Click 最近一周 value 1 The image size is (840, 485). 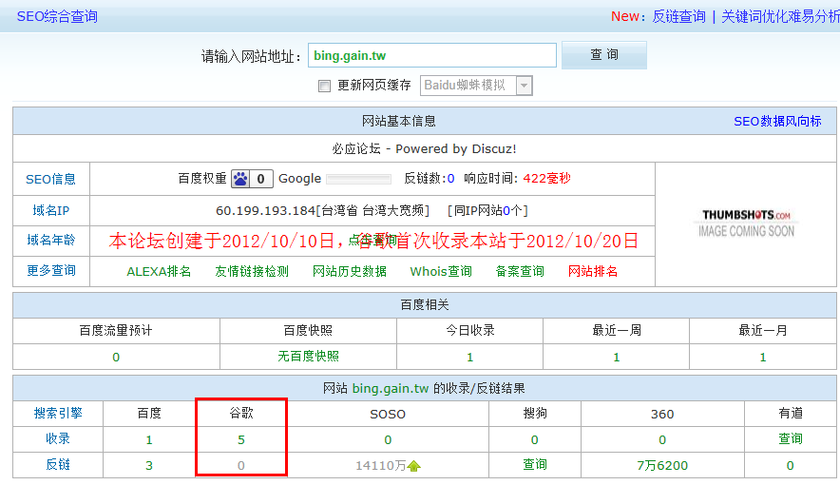tap(616, 358)
